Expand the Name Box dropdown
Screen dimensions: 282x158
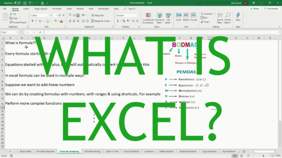pyautogui.click(x=17, y=32)
